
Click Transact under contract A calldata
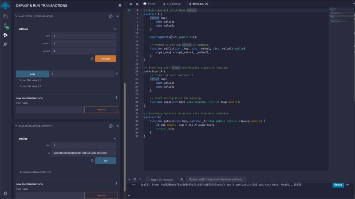tap(101, 109)
